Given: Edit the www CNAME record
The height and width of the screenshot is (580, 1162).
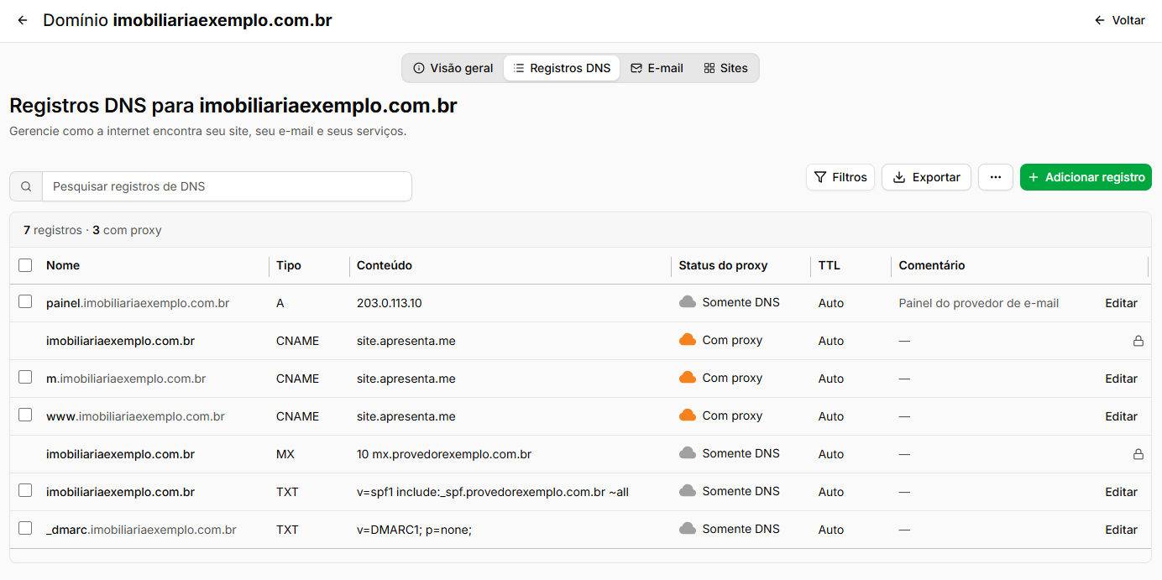Looking at the screenshot, I should (x=1121, y=416).
